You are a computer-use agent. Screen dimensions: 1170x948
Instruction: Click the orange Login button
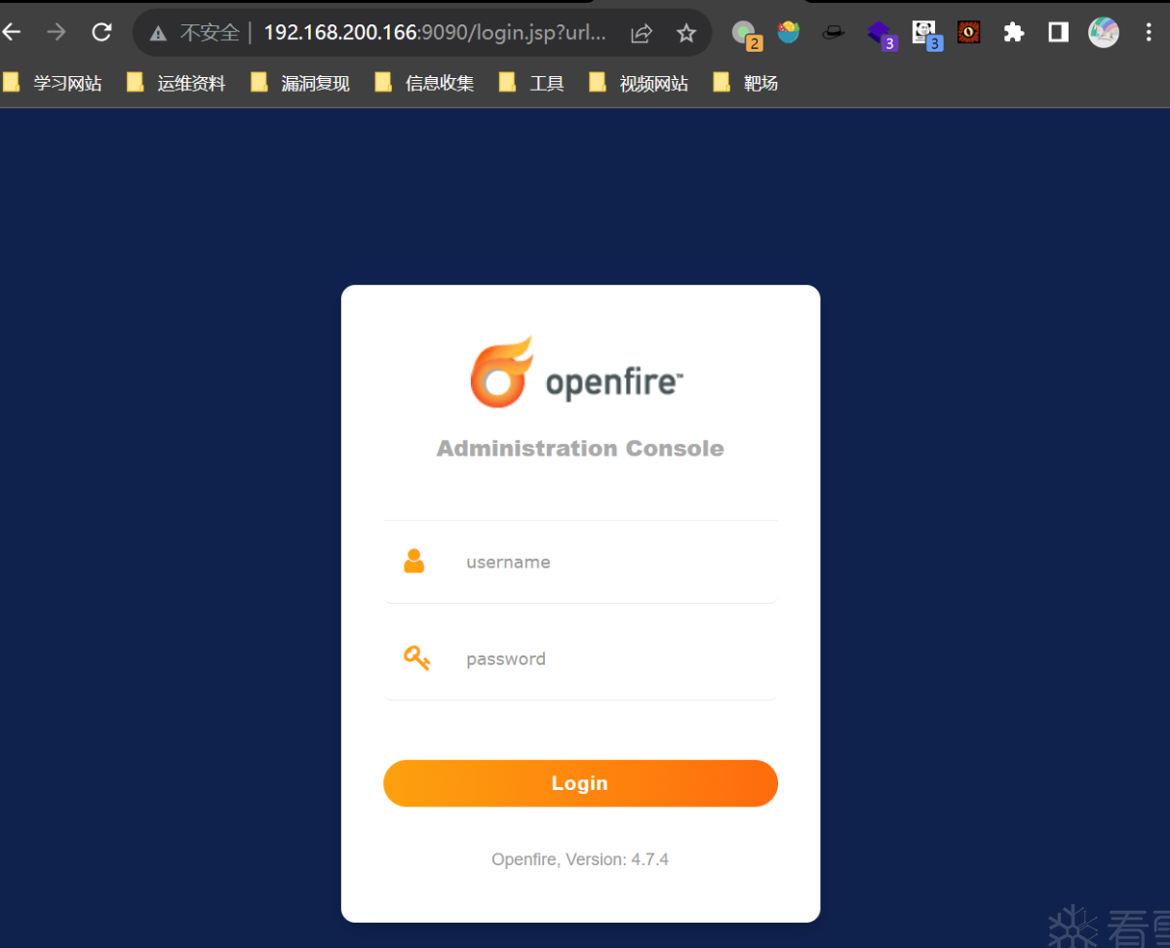pyautogui.click(x=580, y=783)
